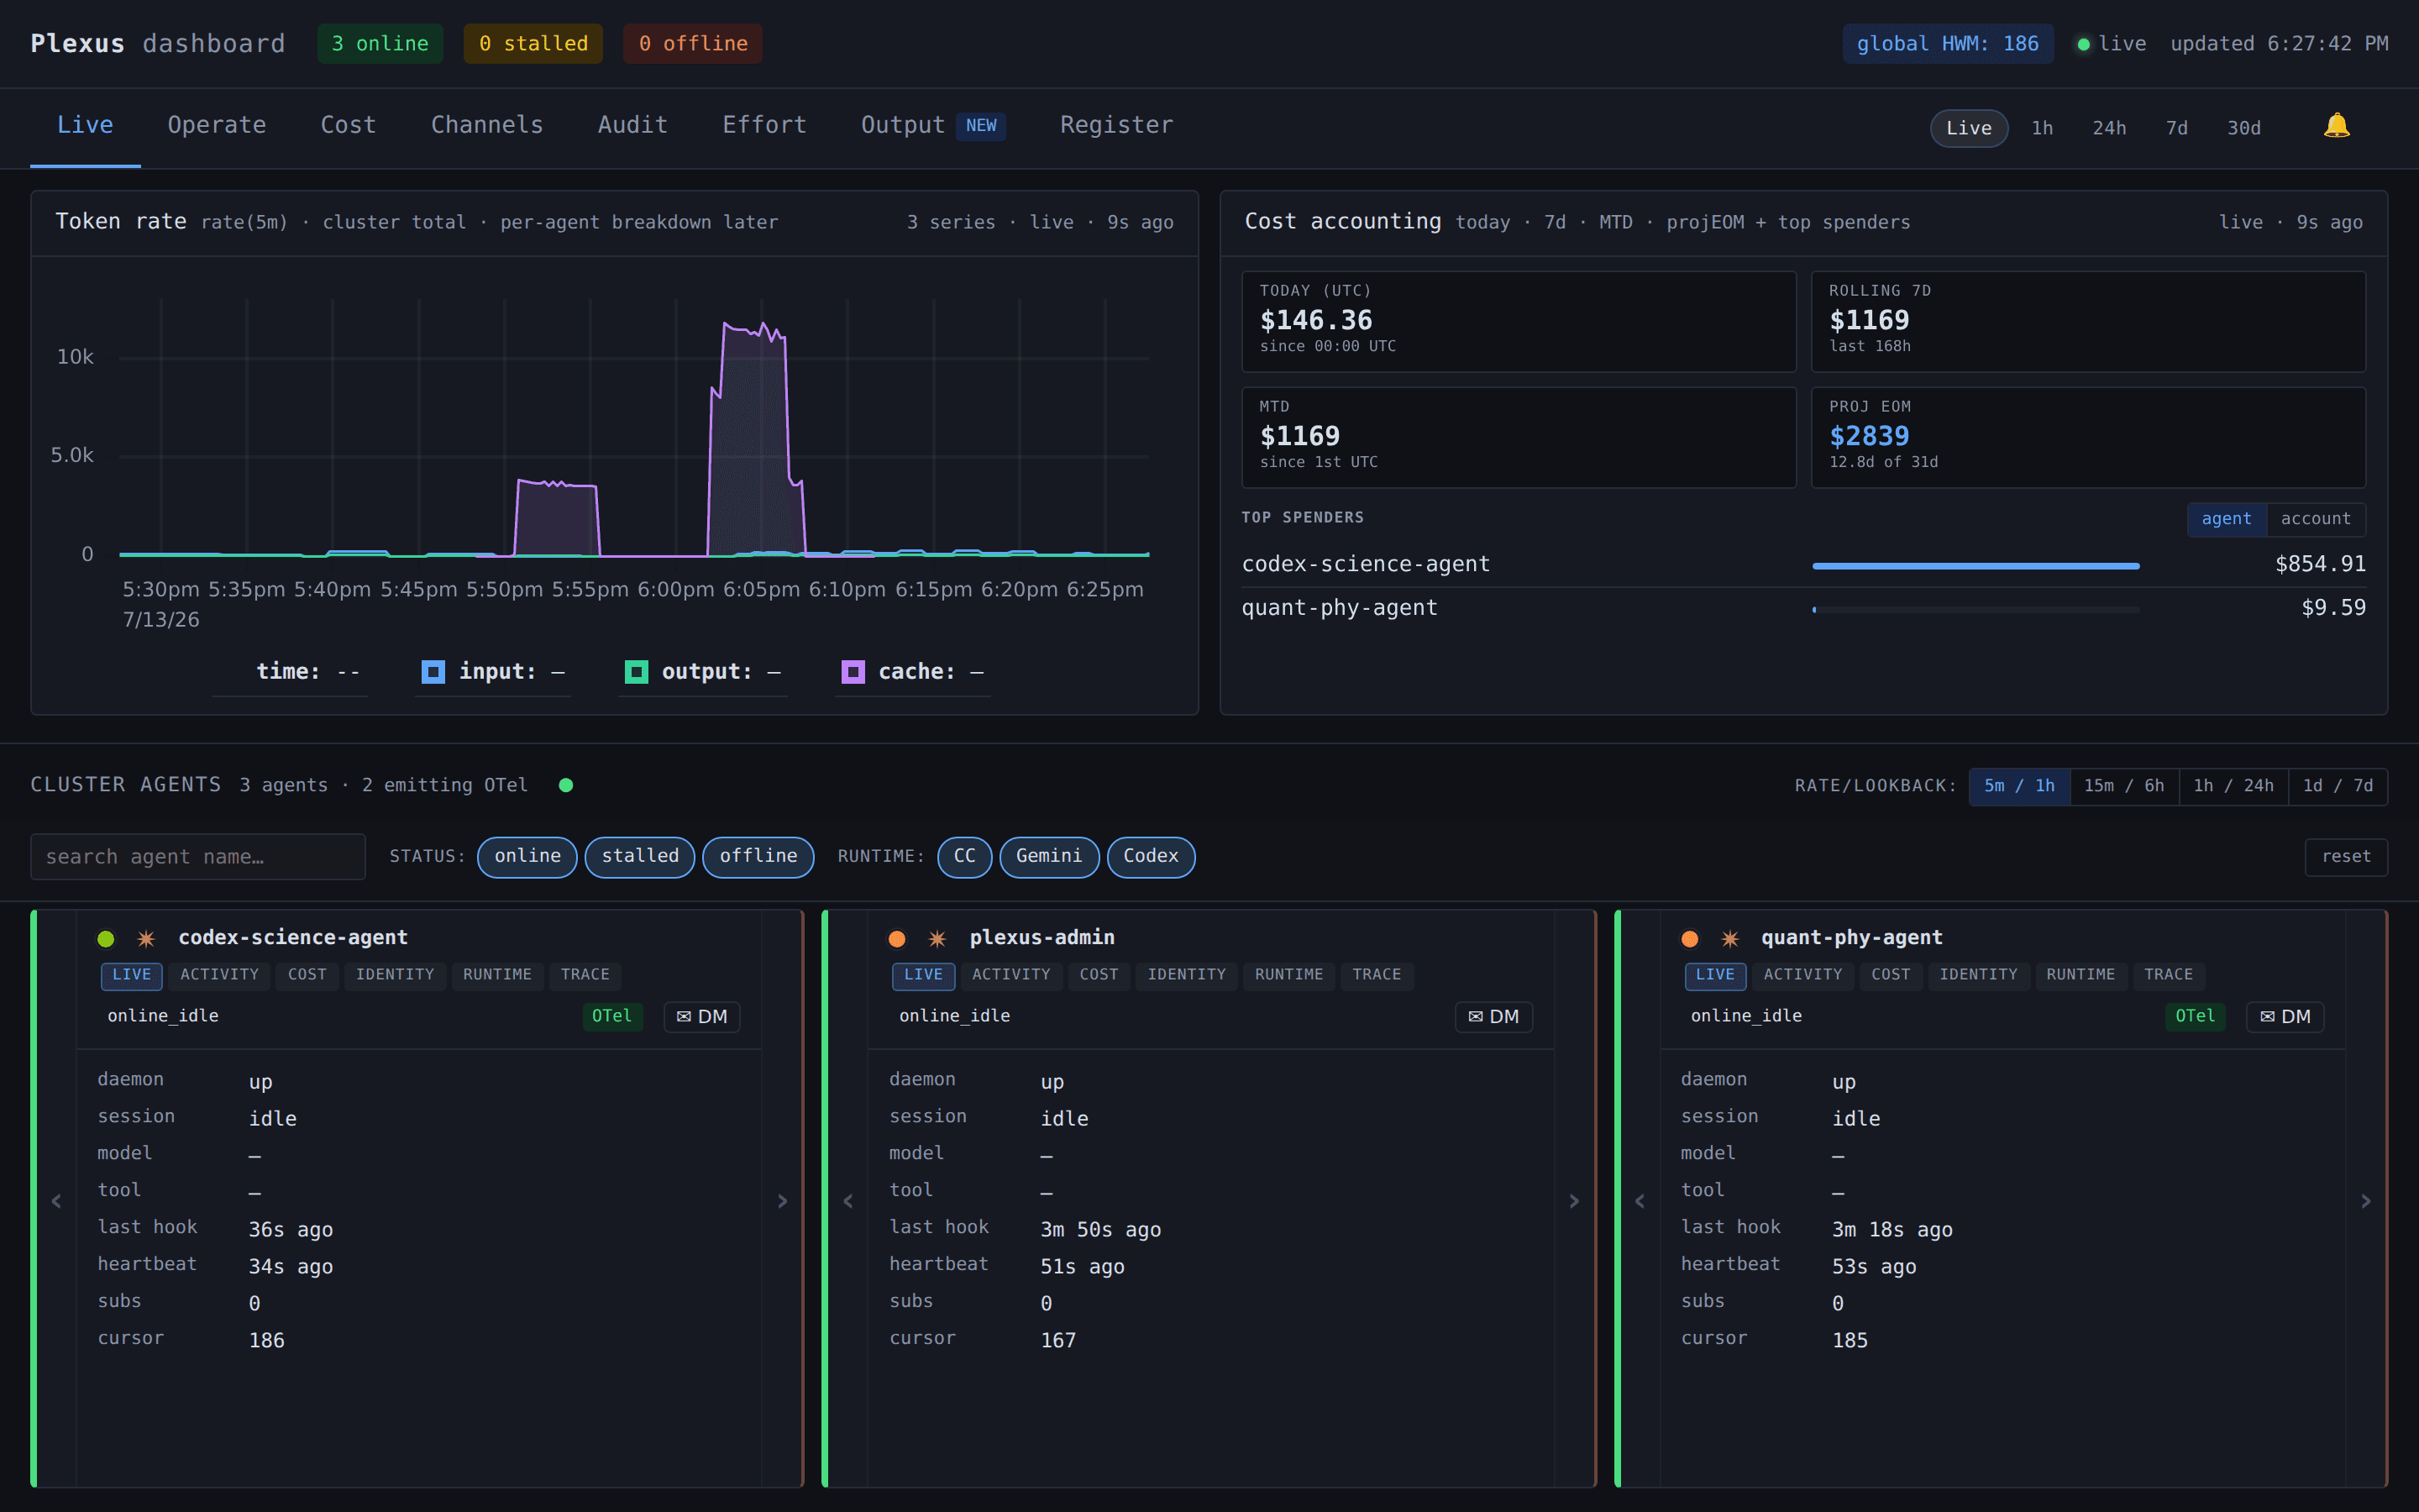2419x1512 pixels.
Task: Click quant-phy-agent orange status dot
Action: [x=1689, y=938]
